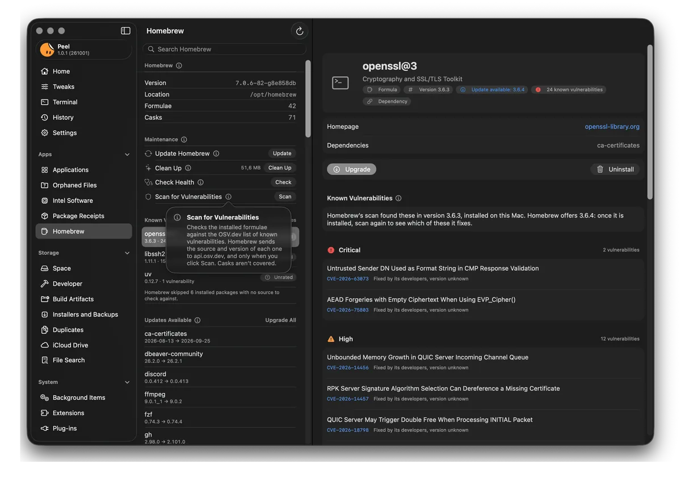This screenshot has width=681, height=481.
Task: Open the openssl-library.org homepage link
Action: (x=612, y=127)
